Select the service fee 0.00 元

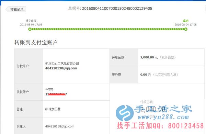tap(146, 75)
